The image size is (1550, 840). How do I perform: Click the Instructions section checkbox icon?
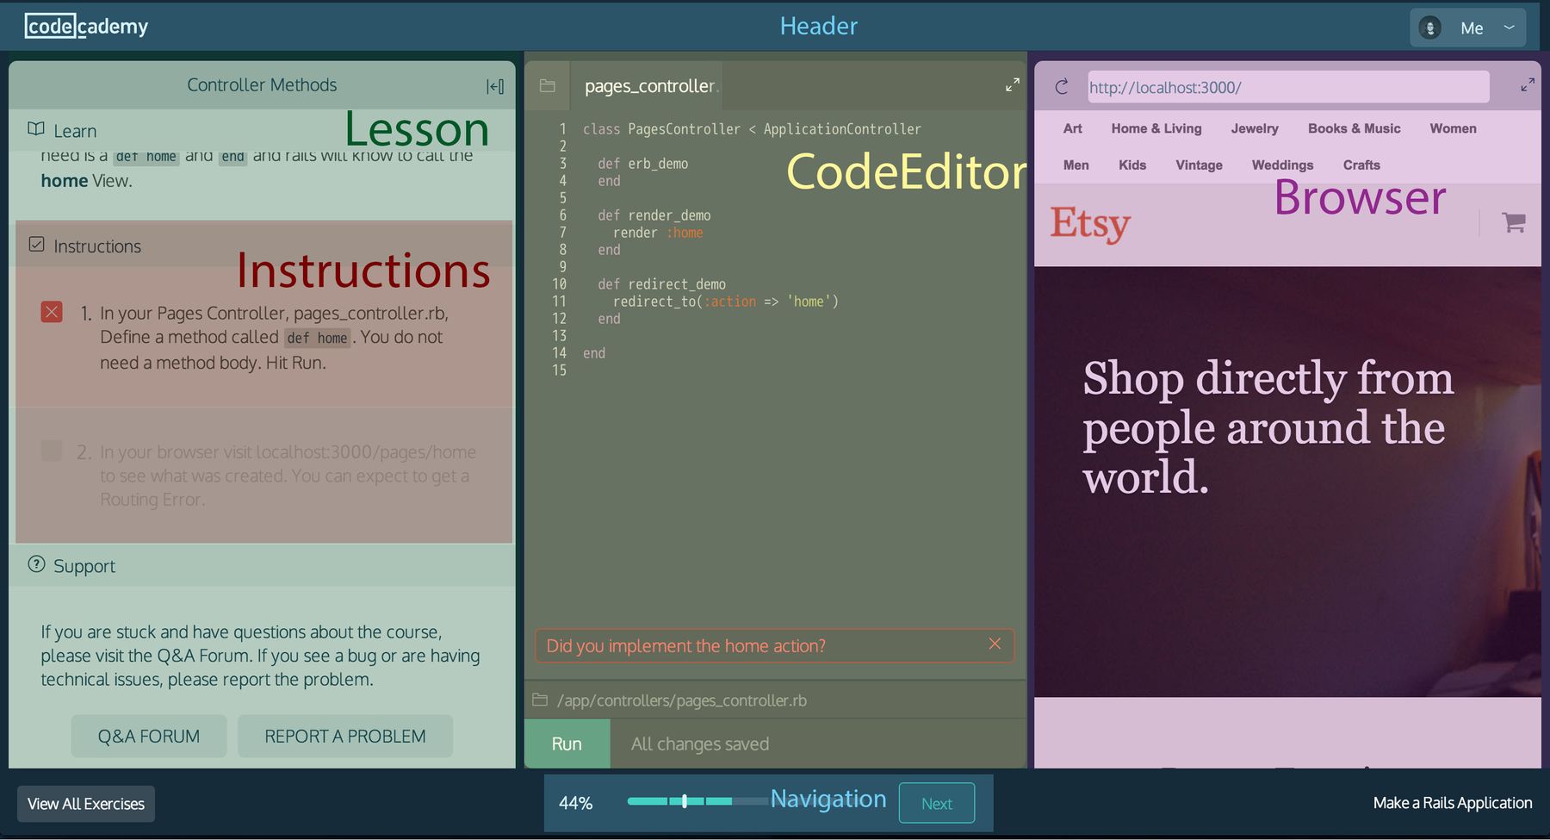pos(36,245)
